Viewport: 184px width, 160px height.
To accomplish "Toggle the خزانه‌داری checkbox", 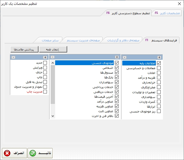I will click(x=159, y=82).
